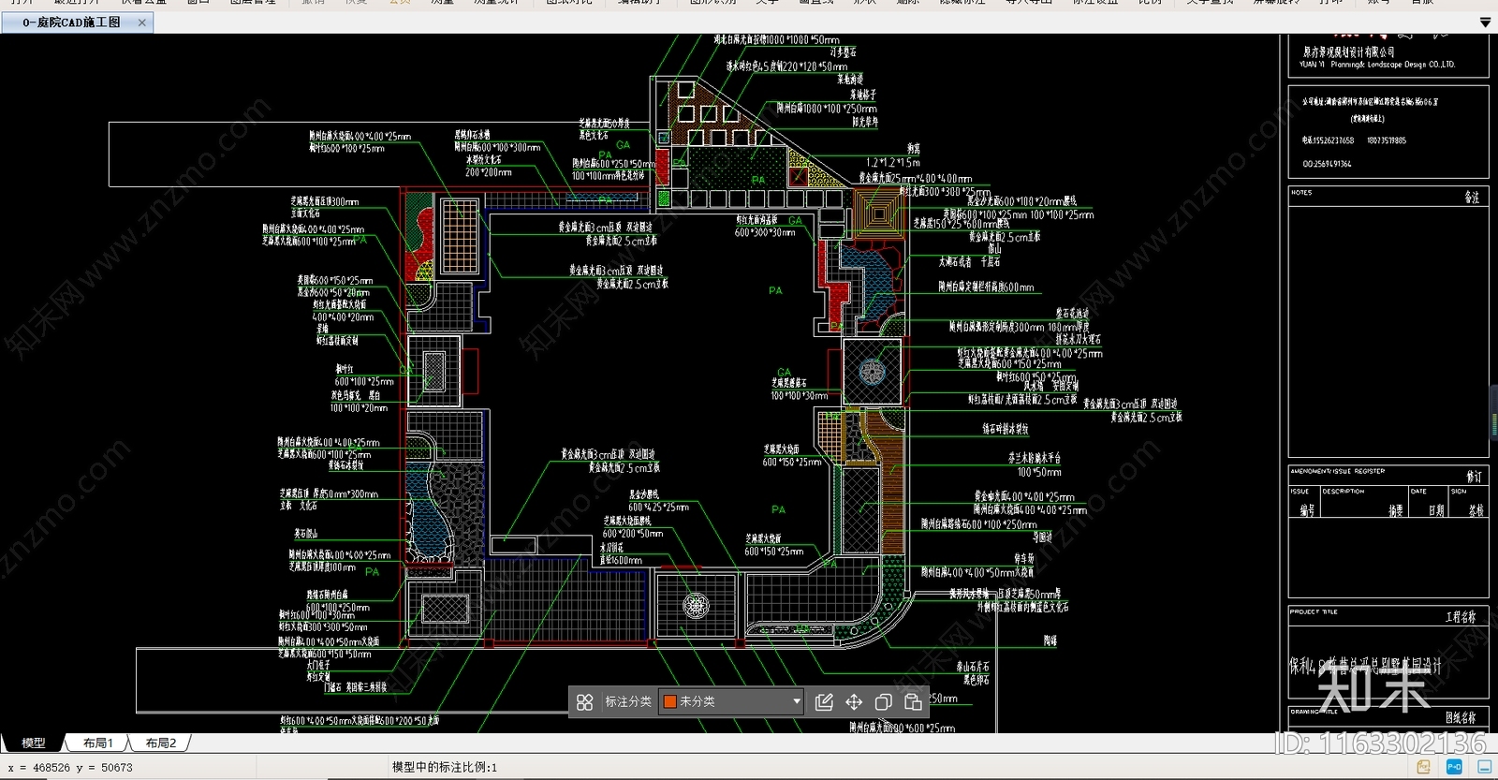The height and width of the screenshot is (780, 1498).
Task: Click the 模型中的标注比例 status text
Action: (x=445, y=767)
